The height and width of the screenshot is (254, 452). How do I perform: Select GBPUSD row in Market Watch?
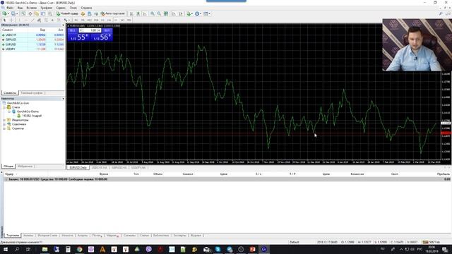pos(32,40)
